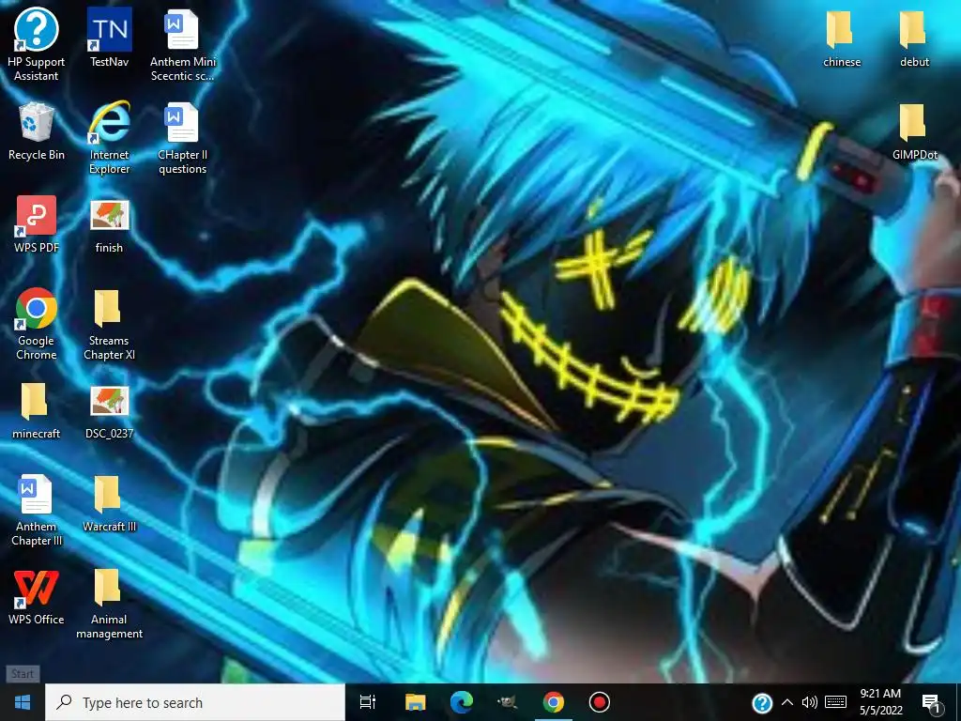The width and height of the screenshot is (961, 721).
Task: Open the clock showing 9:21 AM
Action: coord(880,702)
